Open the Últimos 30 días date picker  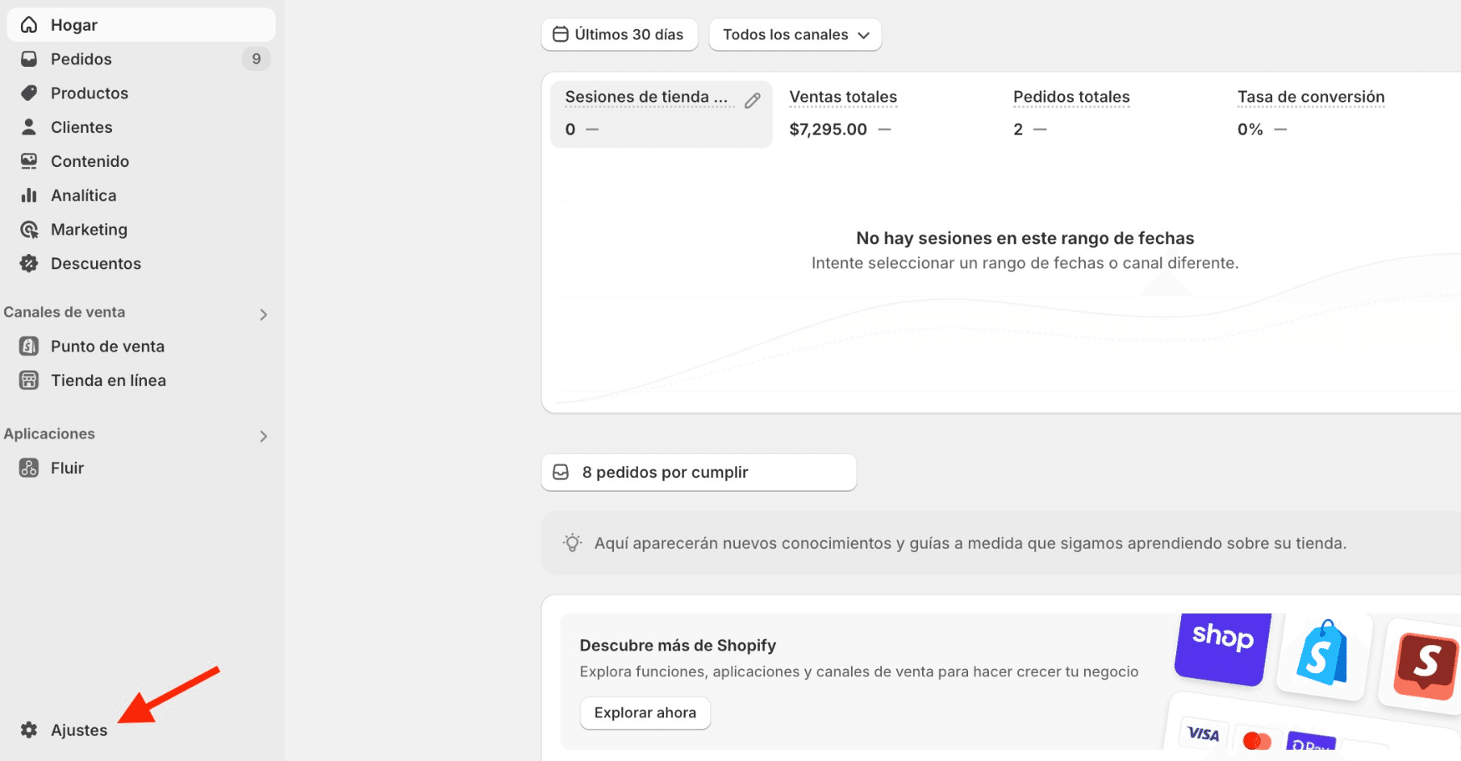click(x=619, y=35)
